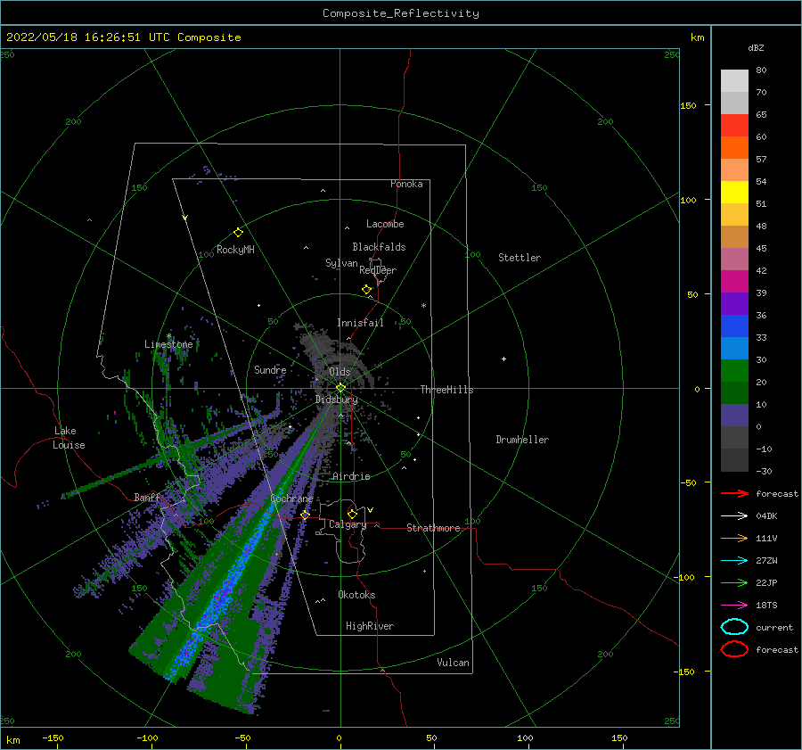Screen dimensions: 802x750
Task: Click the red forecast arrow in legend
Action: point(734,493)
